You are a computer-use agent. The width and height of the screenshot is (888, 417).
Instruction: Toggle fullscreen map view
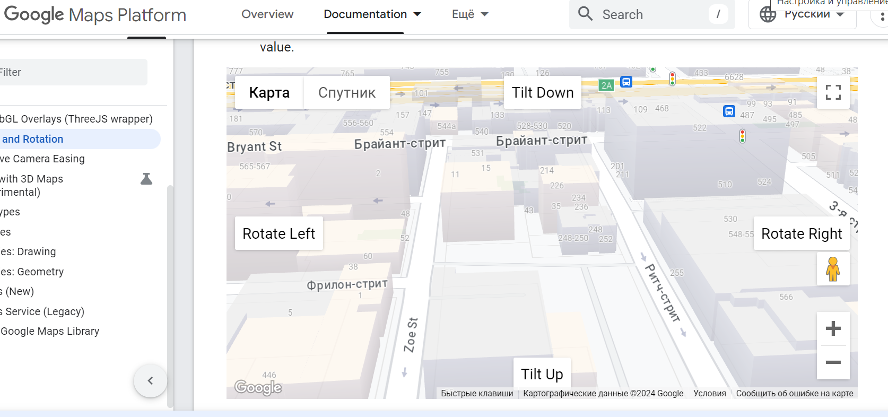(833, 92)
